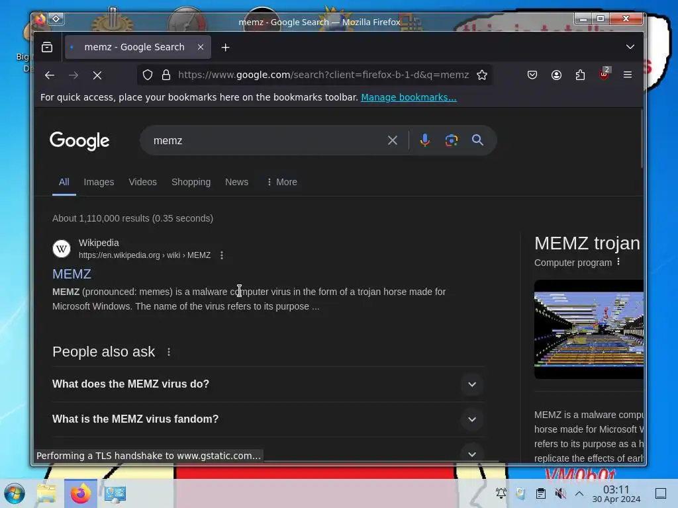Click the Google search magnifier button
This screenshot has height=508, width=678.
click(477, 140)
